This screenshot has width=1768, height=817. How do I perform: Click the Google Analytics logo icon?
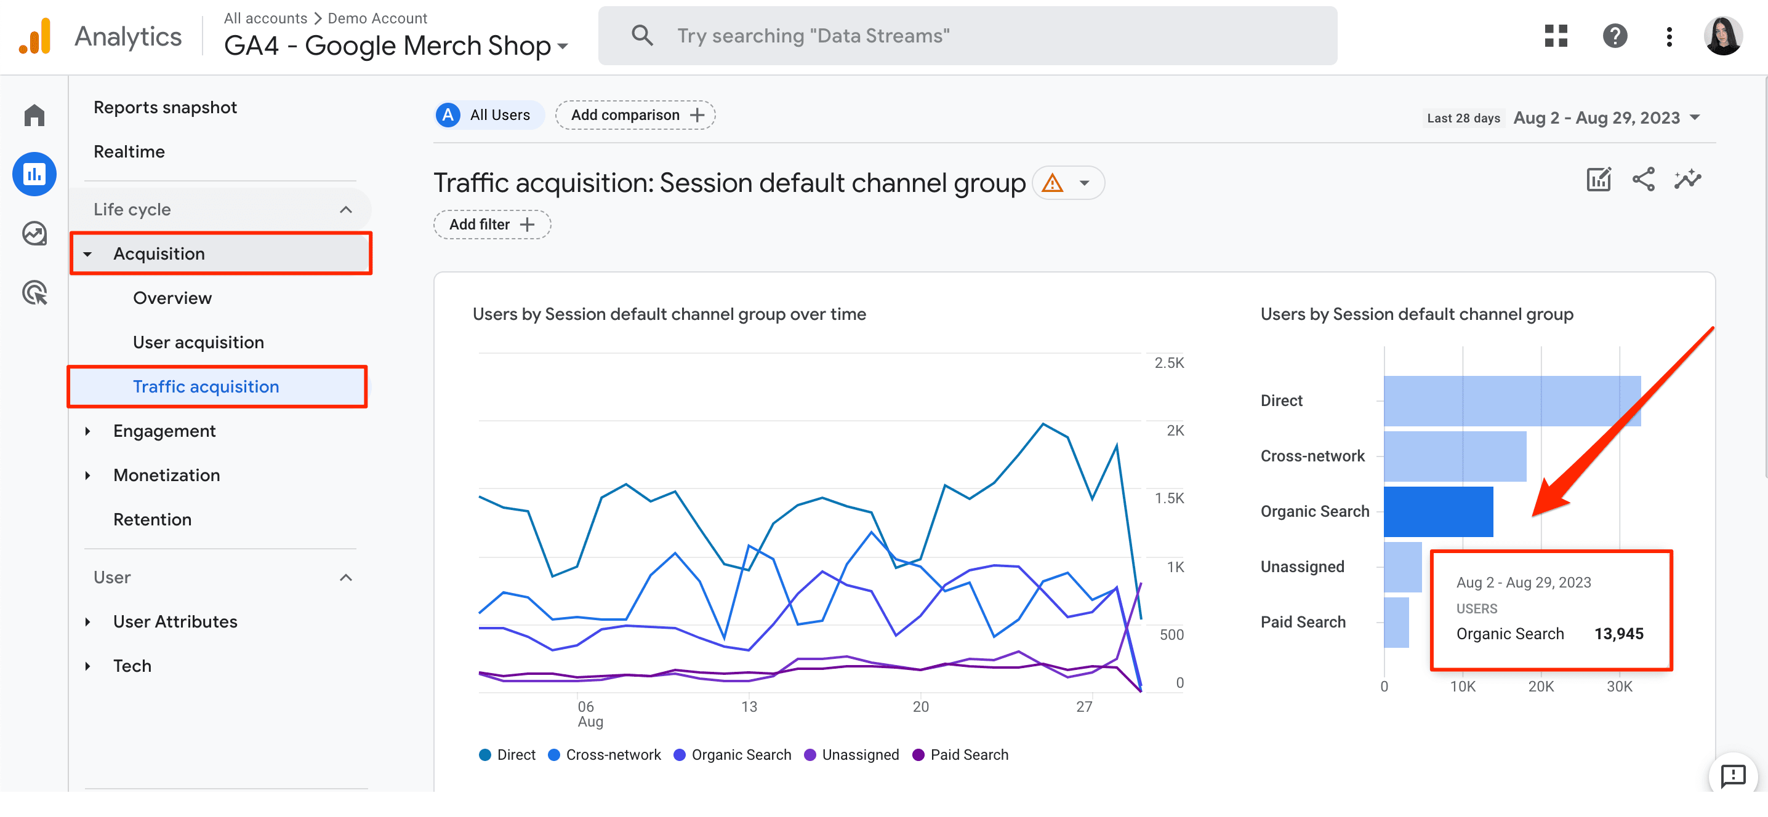(35, 36)
